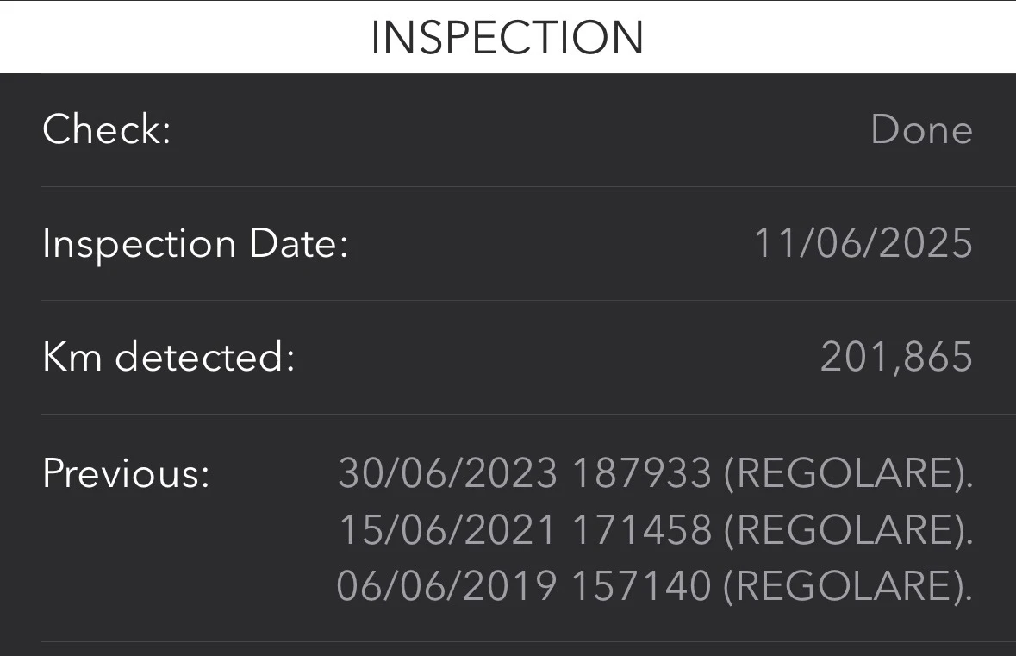1016x656 pixels.
Task: Click the 171458 mileage reading
Action: 642,530
